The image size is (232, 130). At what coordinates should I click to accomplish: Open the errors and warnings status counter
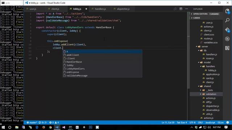(x=54, y=123)
